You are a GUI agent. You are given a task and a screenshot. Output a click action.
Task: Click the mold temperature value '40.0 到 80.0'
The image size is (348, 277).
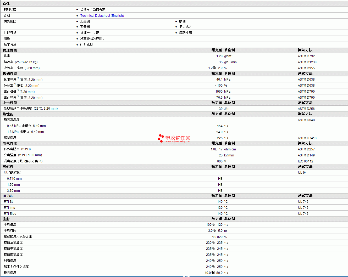tap(213, 273)
